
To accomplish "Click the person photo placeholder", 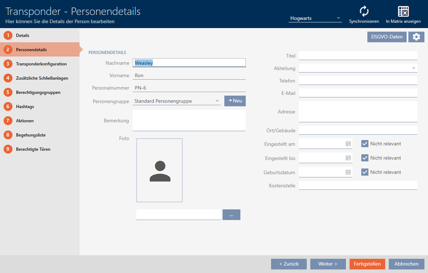I will [159, 170].
